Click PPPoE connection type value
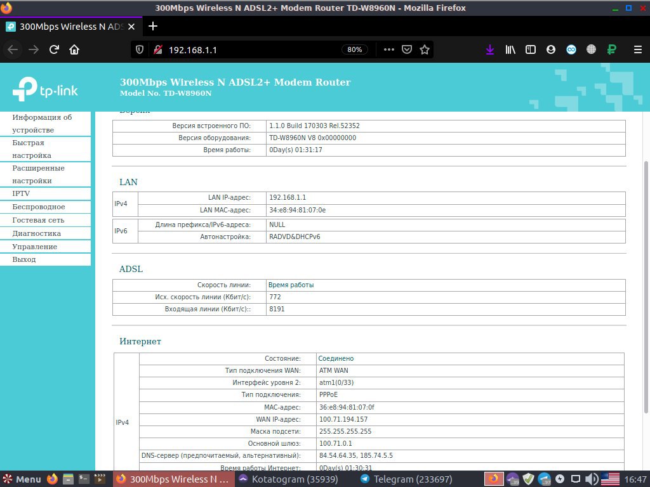The height and width of the screenshot is (487, 650). click(328, 394)
